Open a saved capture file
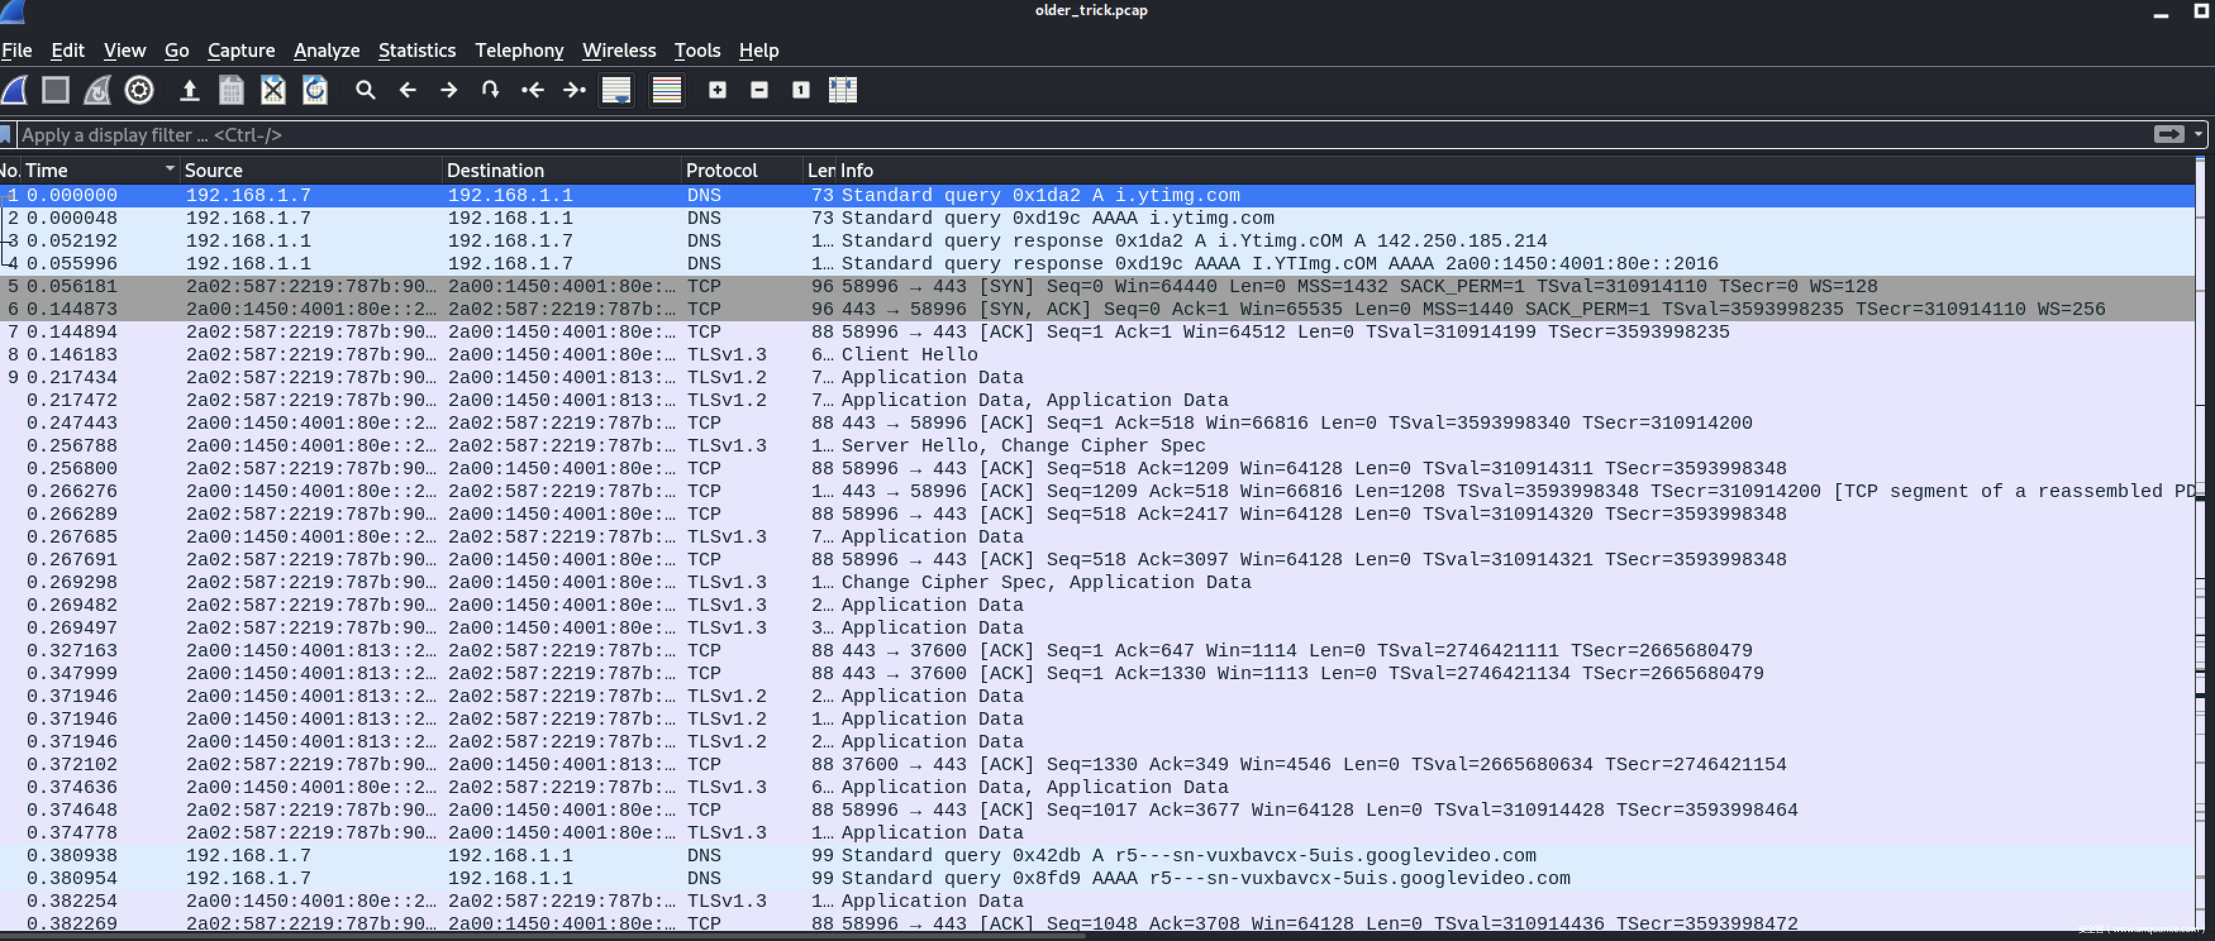 coord(189,90)
